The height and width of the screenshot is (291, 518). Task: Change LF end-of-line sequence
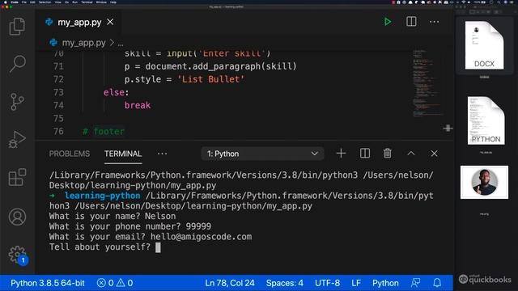click(356, 283)
